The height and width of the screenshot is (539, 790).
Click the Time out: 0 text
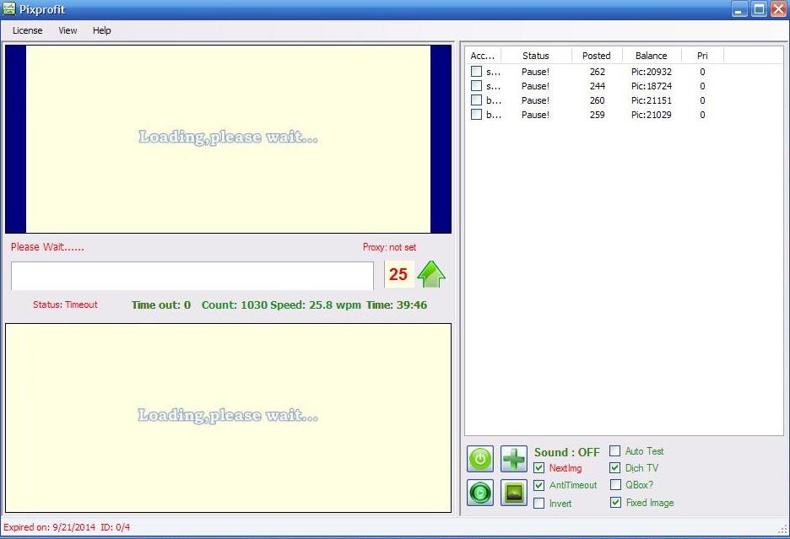point(161,305)
